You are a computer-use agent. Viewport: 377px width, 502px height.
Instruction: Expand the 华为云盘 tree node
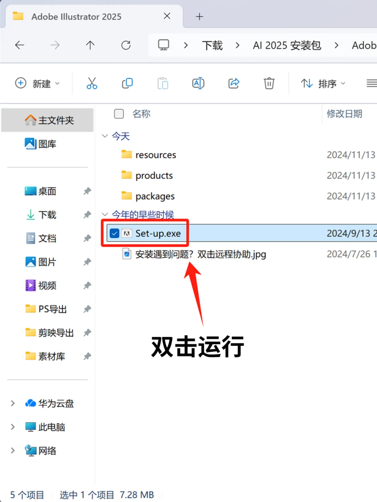point(13,403)
